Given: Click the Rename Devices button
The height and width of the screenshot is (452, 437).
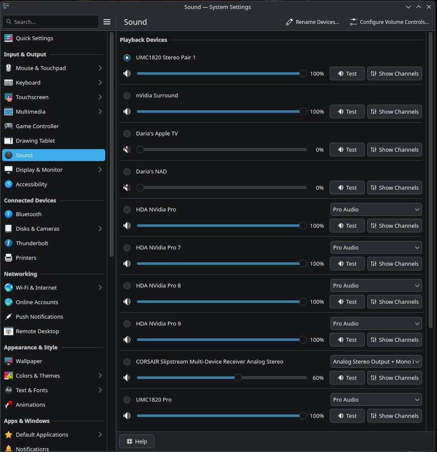Looking at the screenshot, I should click(x=313, y=22).
